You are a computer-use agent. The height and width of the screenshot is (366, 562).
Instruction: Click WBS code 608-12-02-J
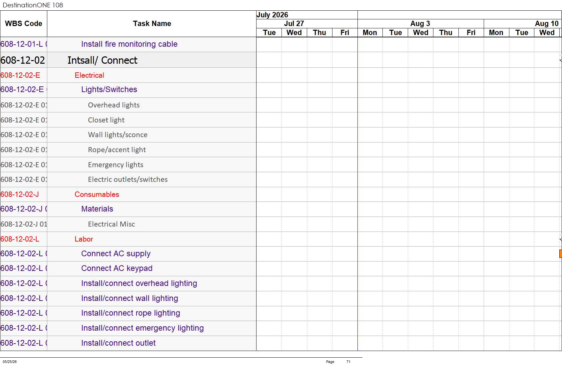pos(20,195)
